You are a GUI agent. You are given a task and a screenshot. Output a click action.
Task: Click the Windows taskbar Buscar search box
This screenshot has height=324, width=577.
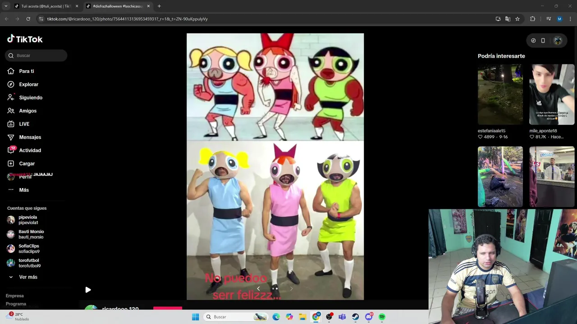[235, 317]
